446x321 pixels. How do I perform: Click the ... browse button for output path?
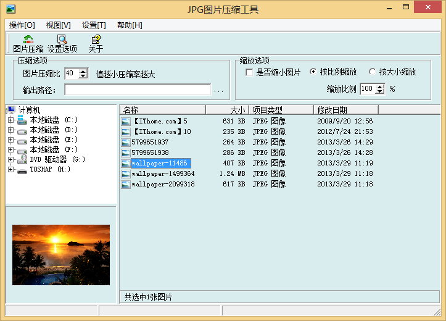click(x=218, y=91)
